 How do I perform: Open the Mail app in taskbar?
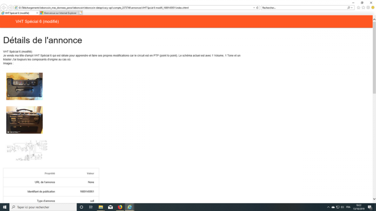(110, 207)
